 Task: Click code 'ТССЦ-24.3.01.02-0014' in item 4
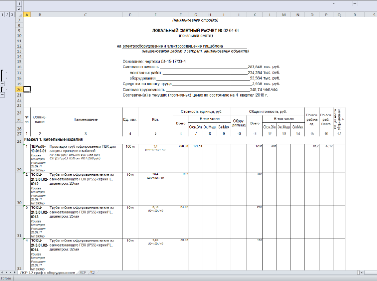point(40,245)
